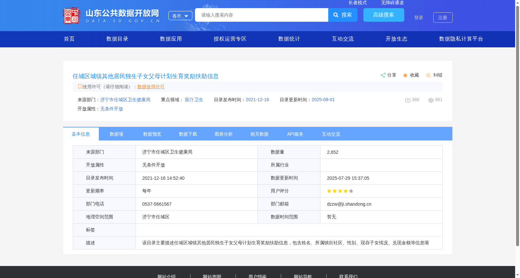Switch to the 相关数据 tab
The width and height of the screenshot is (520, 278).
click(x=260, y=134)
